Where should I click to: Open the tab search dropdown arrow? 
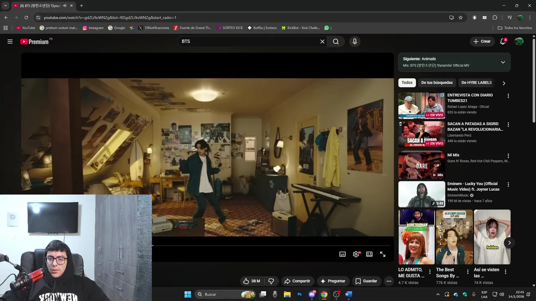coord(5,6)
